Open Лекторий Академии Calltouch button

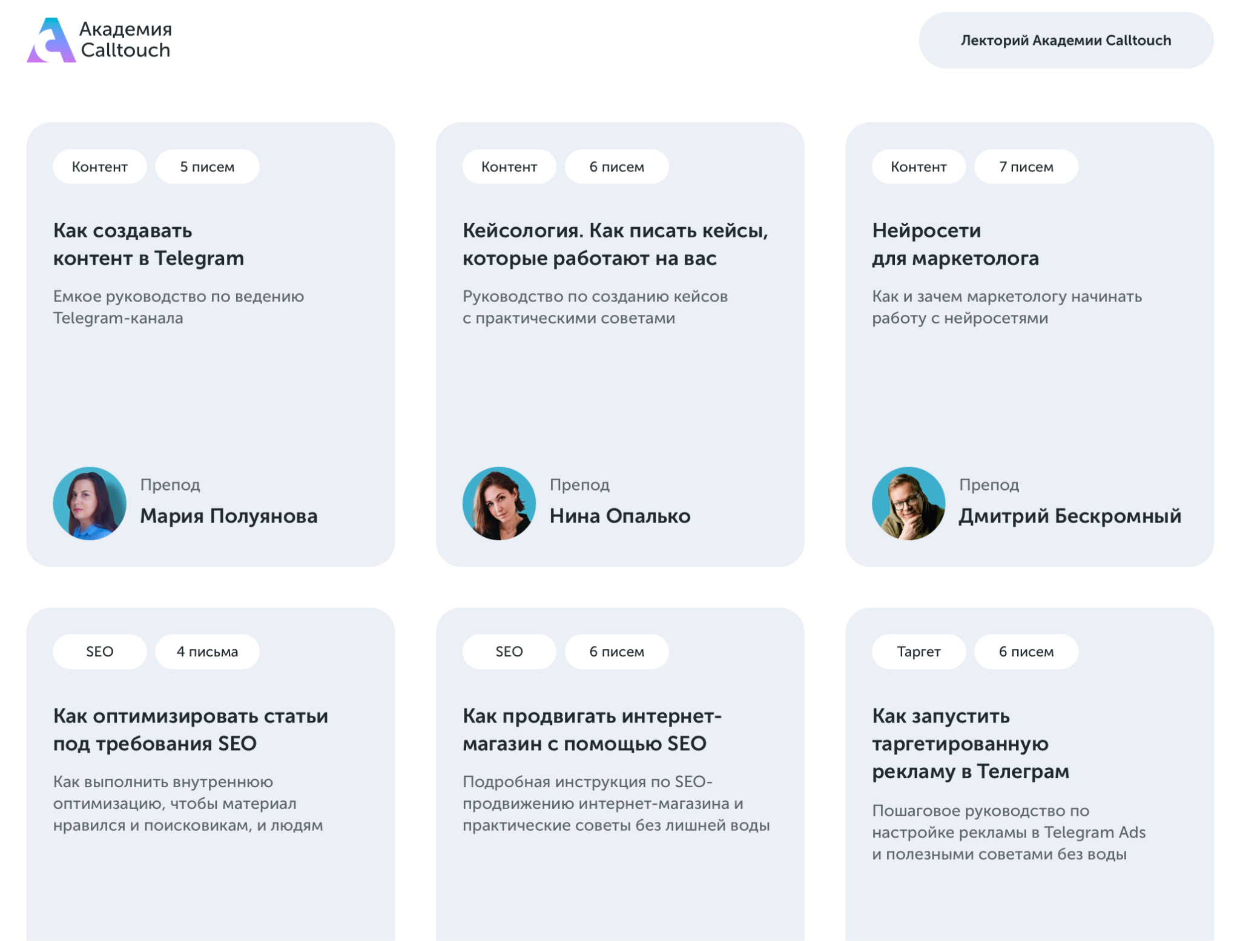click(1066, 40)
